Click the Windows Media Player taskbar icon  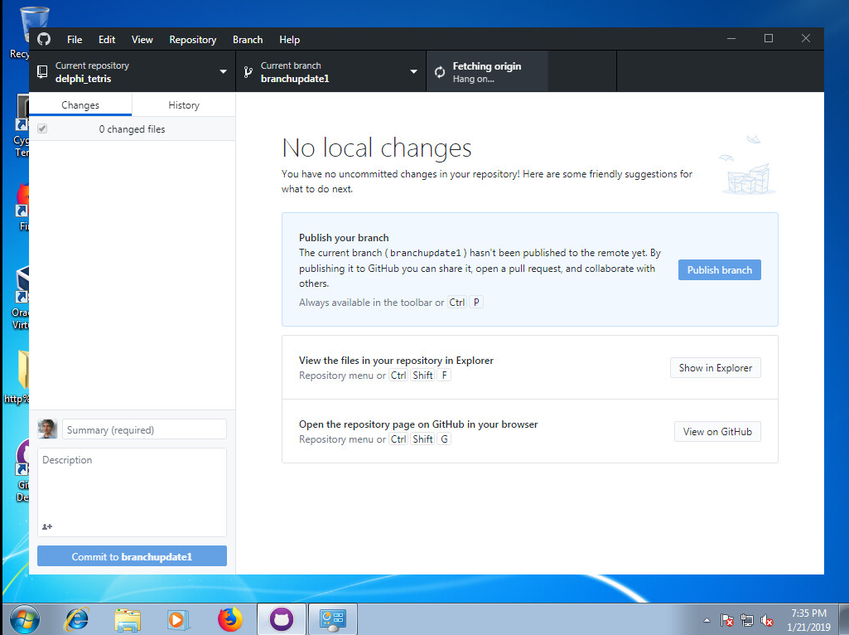coord(177,619)
